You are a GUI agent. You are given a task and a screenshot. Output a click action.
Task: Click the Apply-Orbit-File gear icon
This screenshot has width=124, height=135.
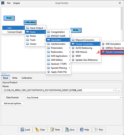(49, 72)
